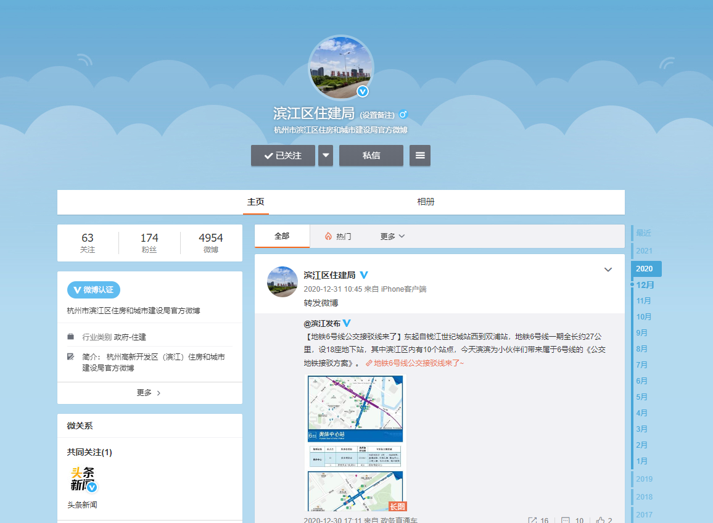The width and height of the screenshot is (713, 523).
Task: Click the flame icon on 热门 tab
Action: 329,236
